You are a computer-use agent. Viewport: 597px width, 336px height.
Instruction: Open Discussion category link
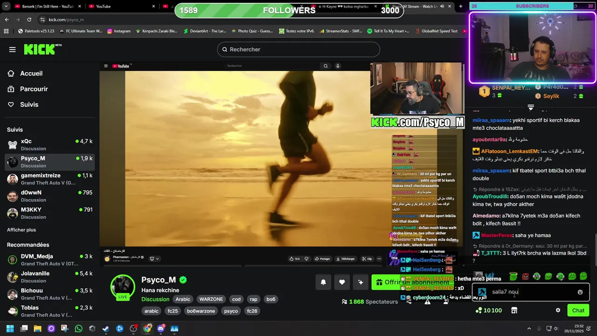(155, 299)
